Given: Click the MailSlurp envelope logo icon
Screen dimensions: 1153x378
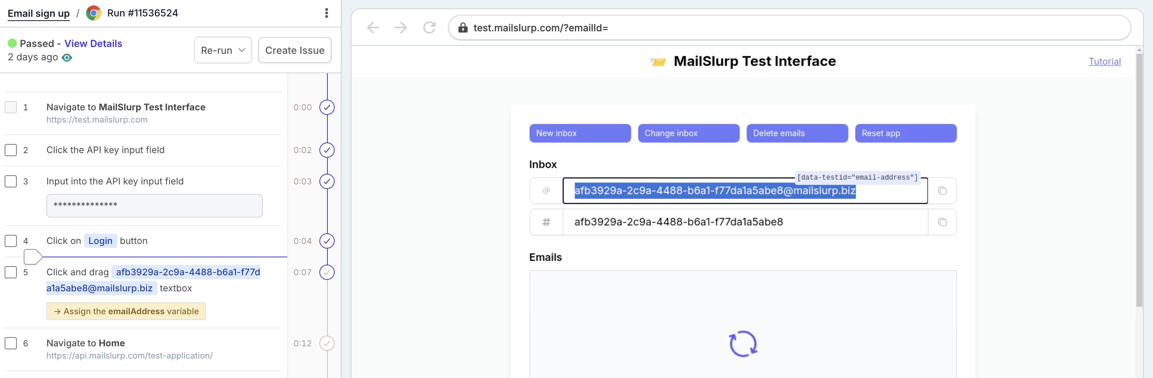Looking at the screenshot, I should click(658, 61).
